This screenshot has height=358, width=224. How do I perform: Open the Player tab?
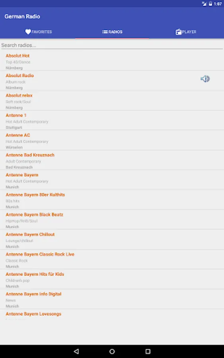187,32
